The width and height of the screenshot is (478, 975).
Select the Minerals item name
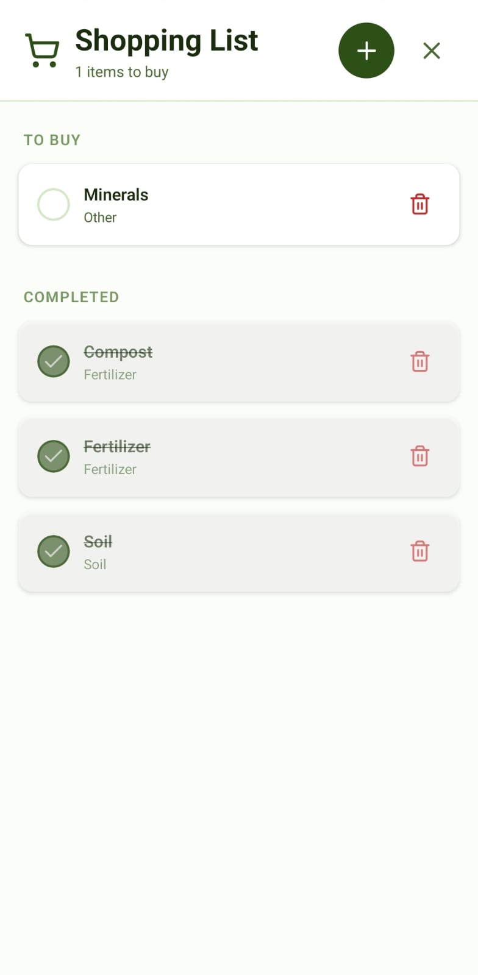tap(116, 195)
